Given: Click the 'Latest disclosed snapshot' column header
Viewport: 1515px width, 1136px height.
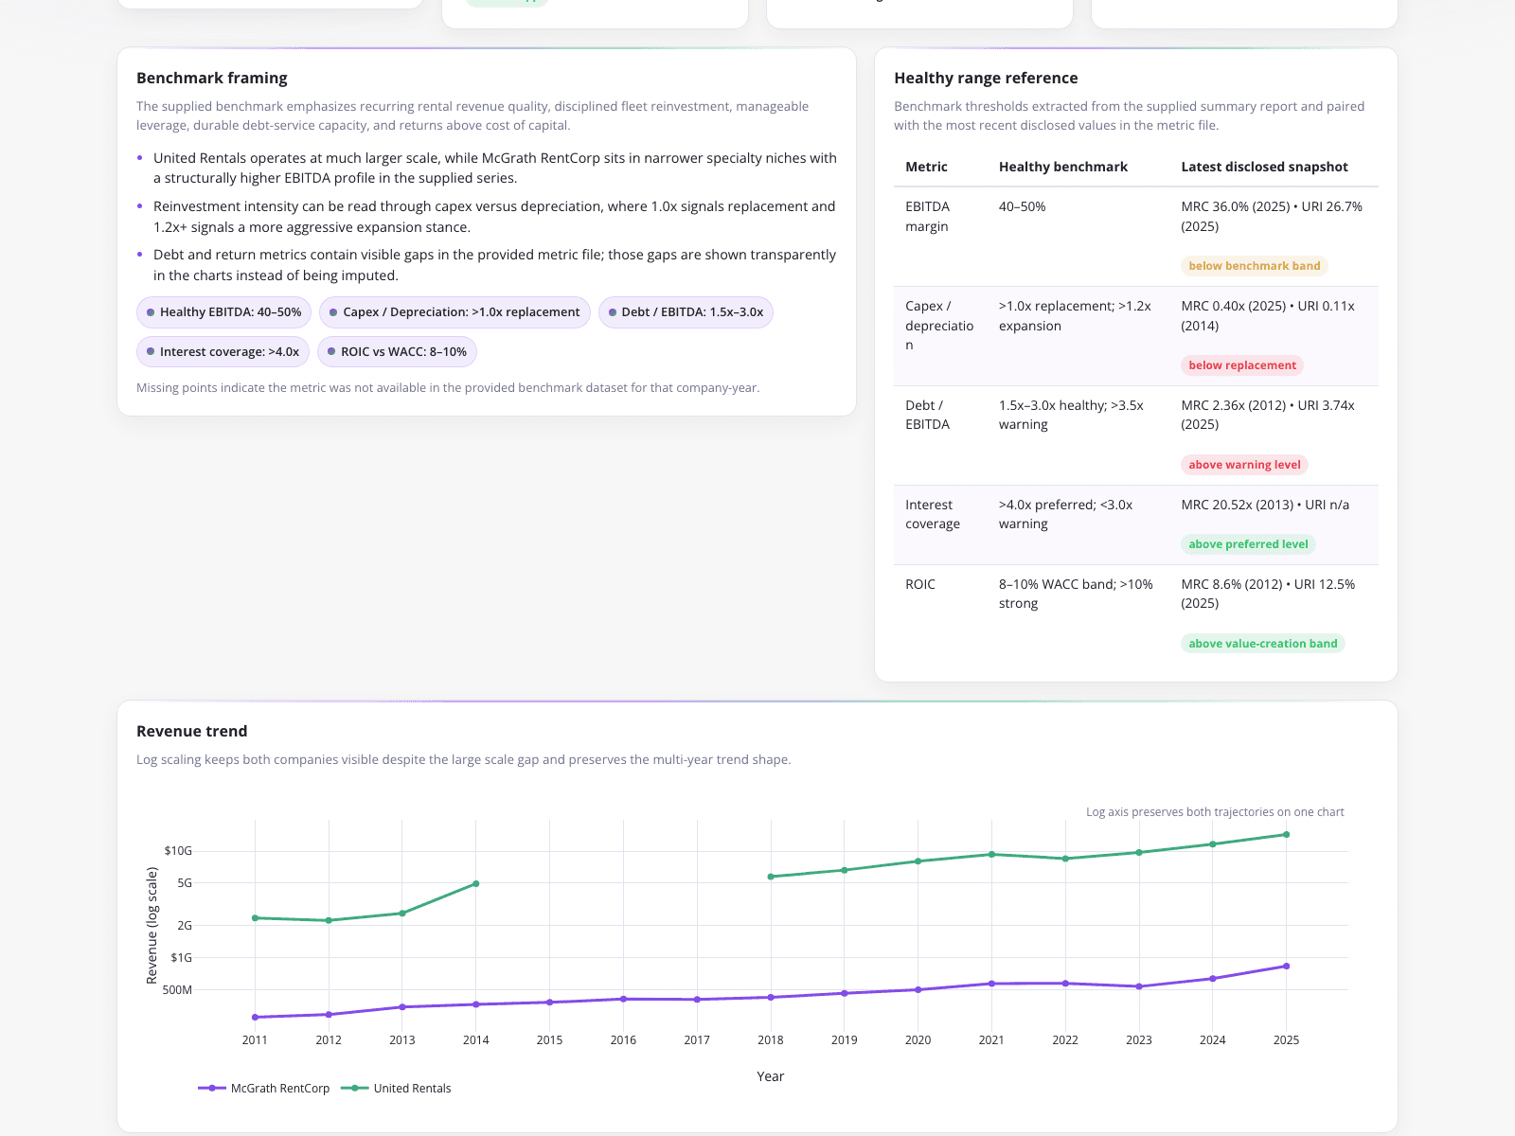Looking at the screenshot, I should (1264, 167).
